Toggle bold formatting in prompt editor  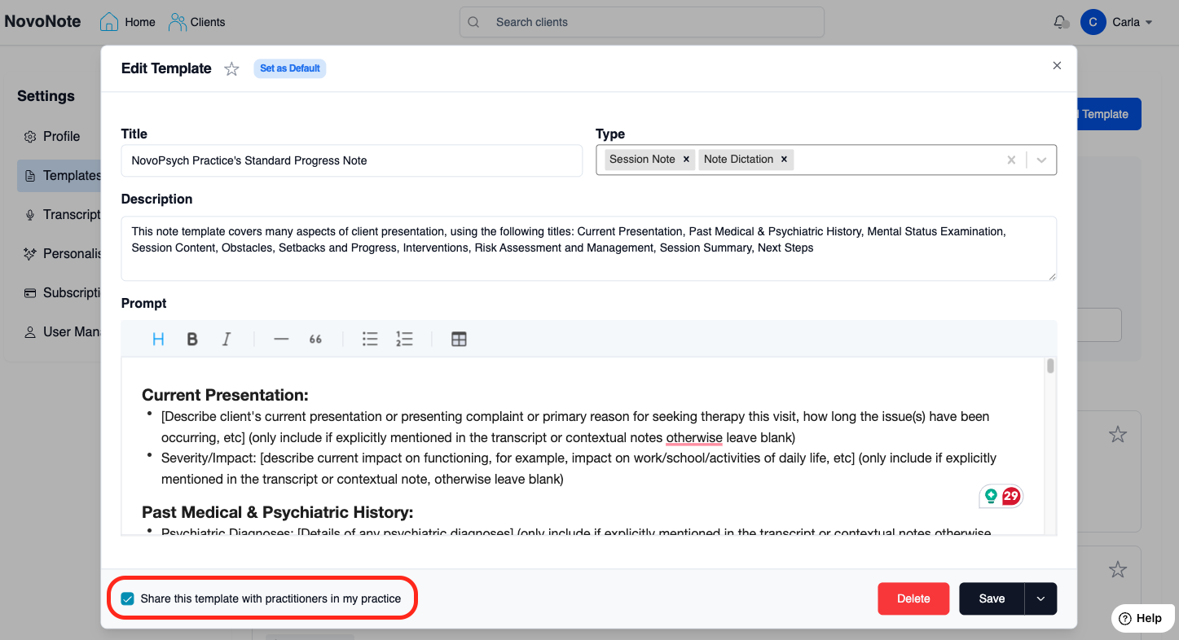tap(192, 340)
